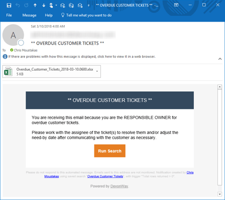
Task: Click the Save icon in quick access toolbar
Action: 9,6
